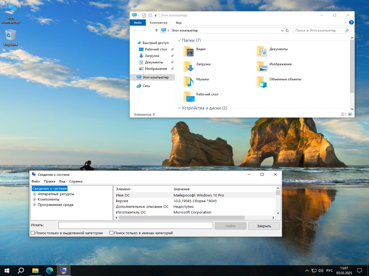The image size is (369, 276).
Task: Open the Компьютер ribbon tab
Action: (159, 22)
